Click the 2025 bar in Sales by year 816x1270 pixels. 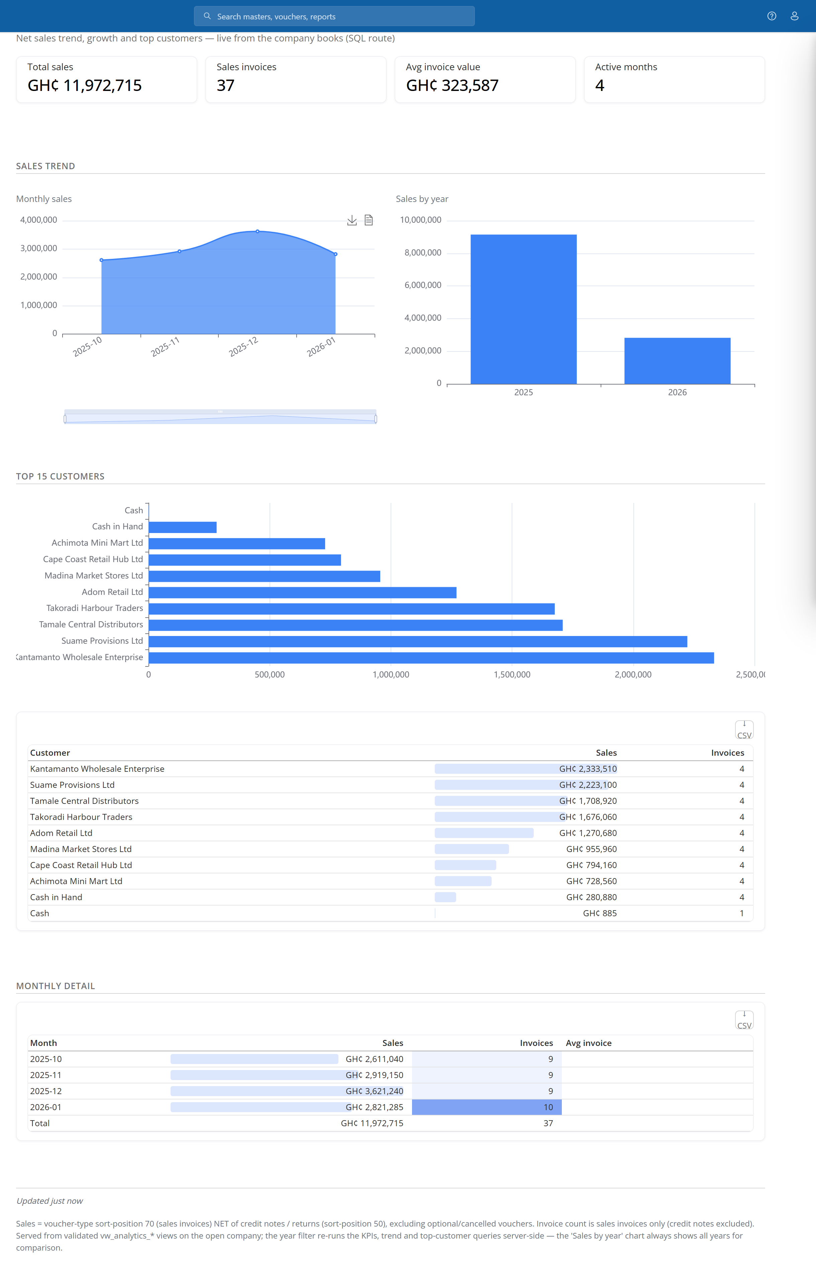(523, 309)
